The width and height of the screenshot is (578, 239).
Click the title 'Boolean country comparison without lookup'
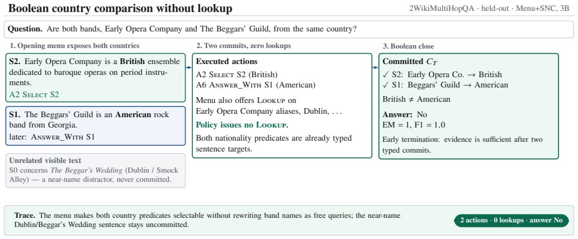[x=120, y=8]
